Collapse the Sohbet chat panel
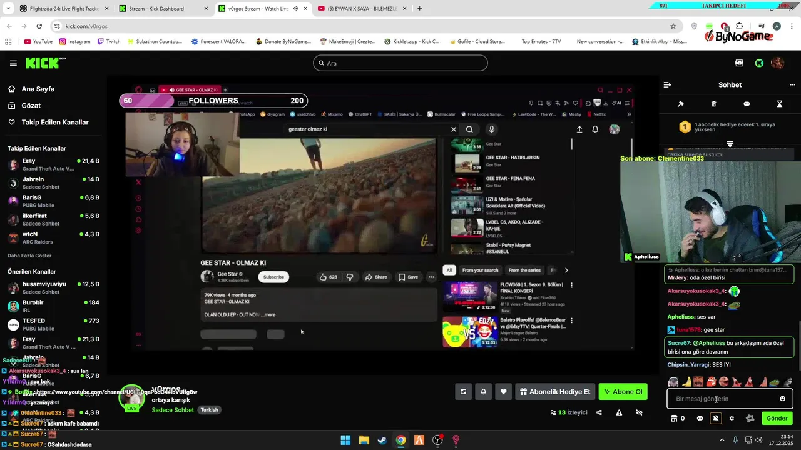This screenshot has width=801, height=450. tap(667, 84)
